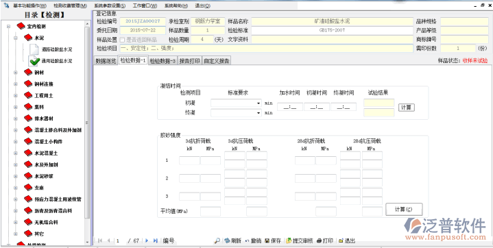Open the 初凝 standard requirement dropdown

(258, 103)
